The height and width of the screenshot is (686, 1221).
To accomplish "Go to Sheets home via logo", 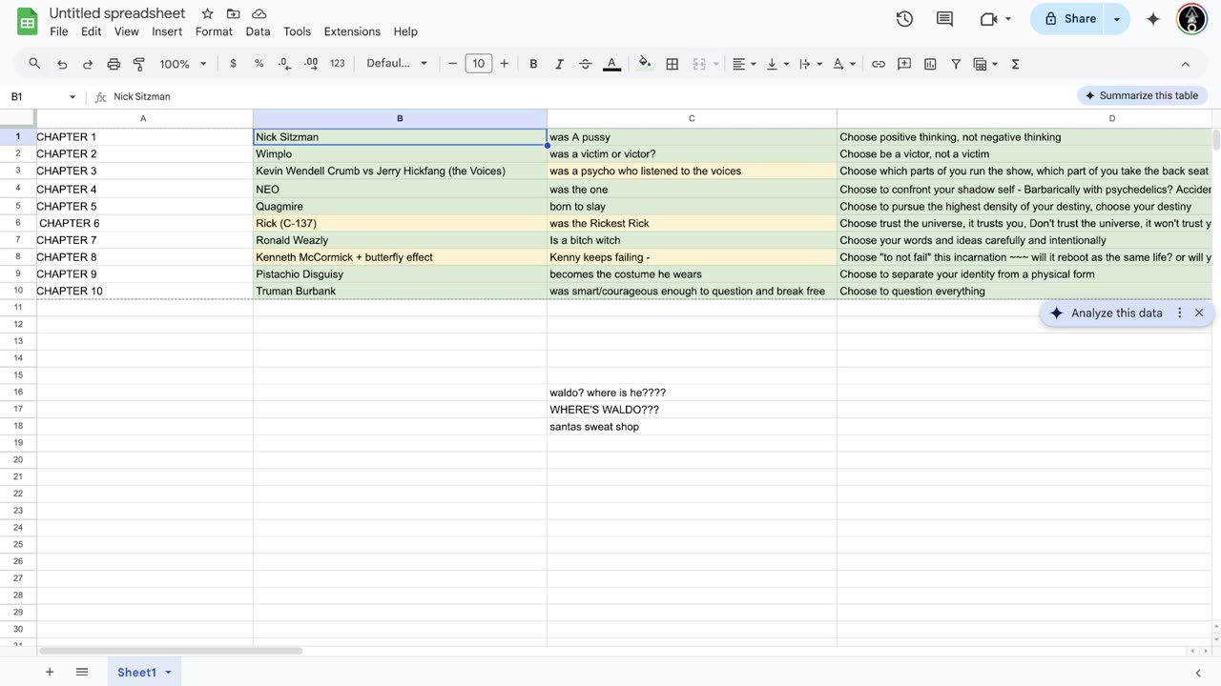I will click(28, 21).
